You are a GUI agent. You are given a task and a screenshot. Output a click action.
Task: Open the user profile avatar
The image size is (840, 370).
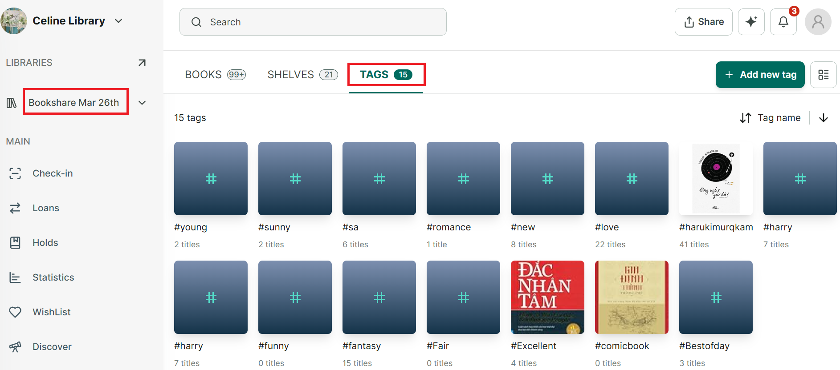pyautogui.click(x=818, y=22)
